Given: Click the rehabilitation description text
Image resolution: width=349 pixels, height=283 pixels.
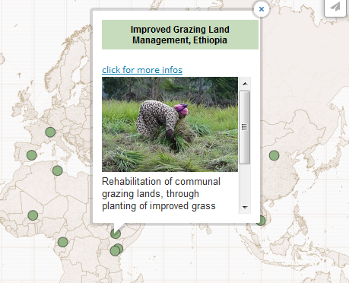Looking at the screenshot, I should click(161, 194).
